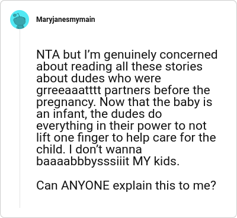Collapse the comment using the vertical thread line
237x218 pixels.
[20, 118]
